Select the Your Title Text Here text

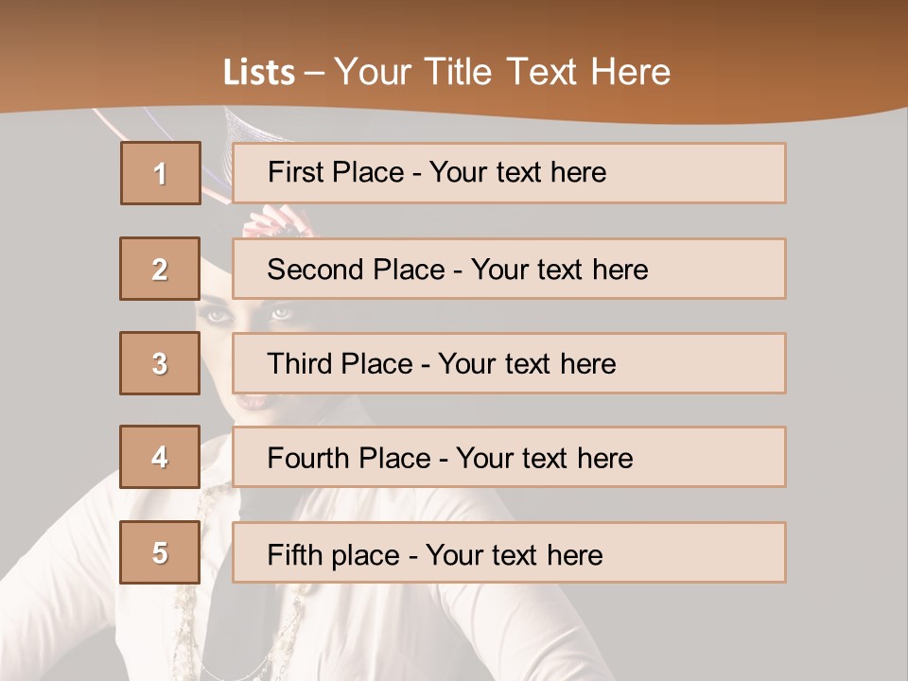click(502, 72)
